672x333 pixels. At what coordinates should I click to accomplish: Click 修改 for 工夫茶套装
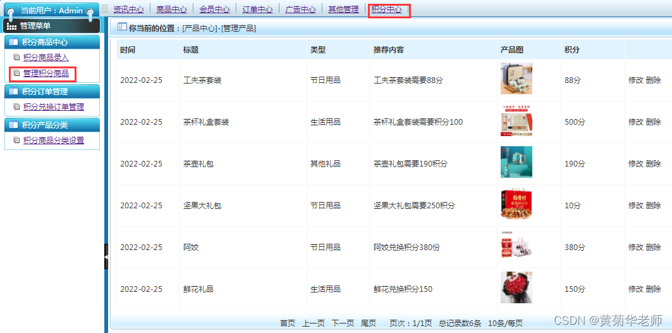click(x=635, y=80)
